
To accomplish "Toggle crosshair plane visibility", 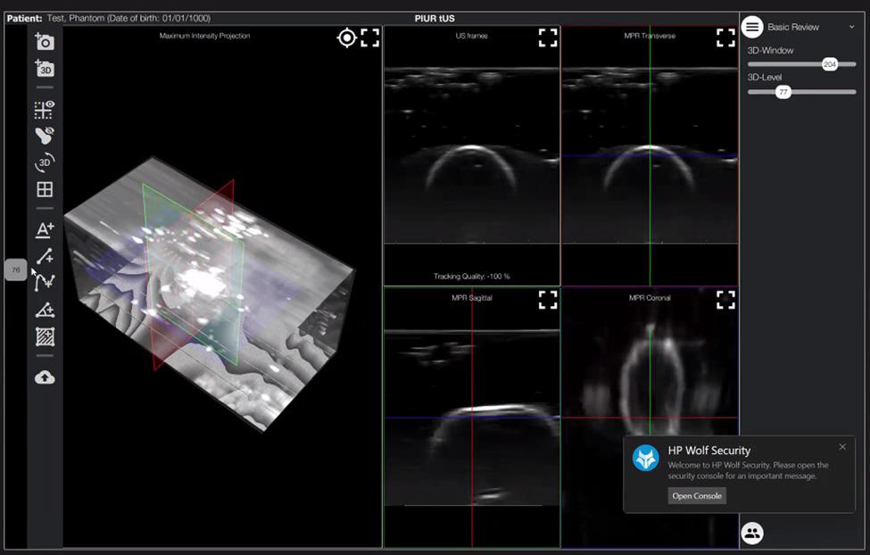I will coord(45,110).
